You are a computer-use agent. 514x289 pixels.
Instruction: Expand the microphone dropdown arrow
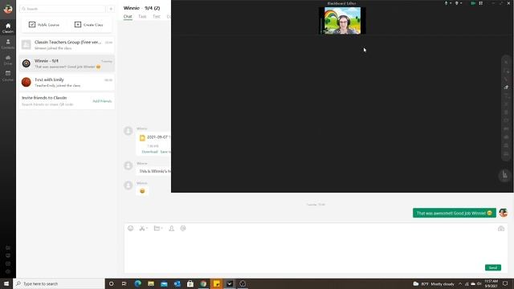[451, 3]
